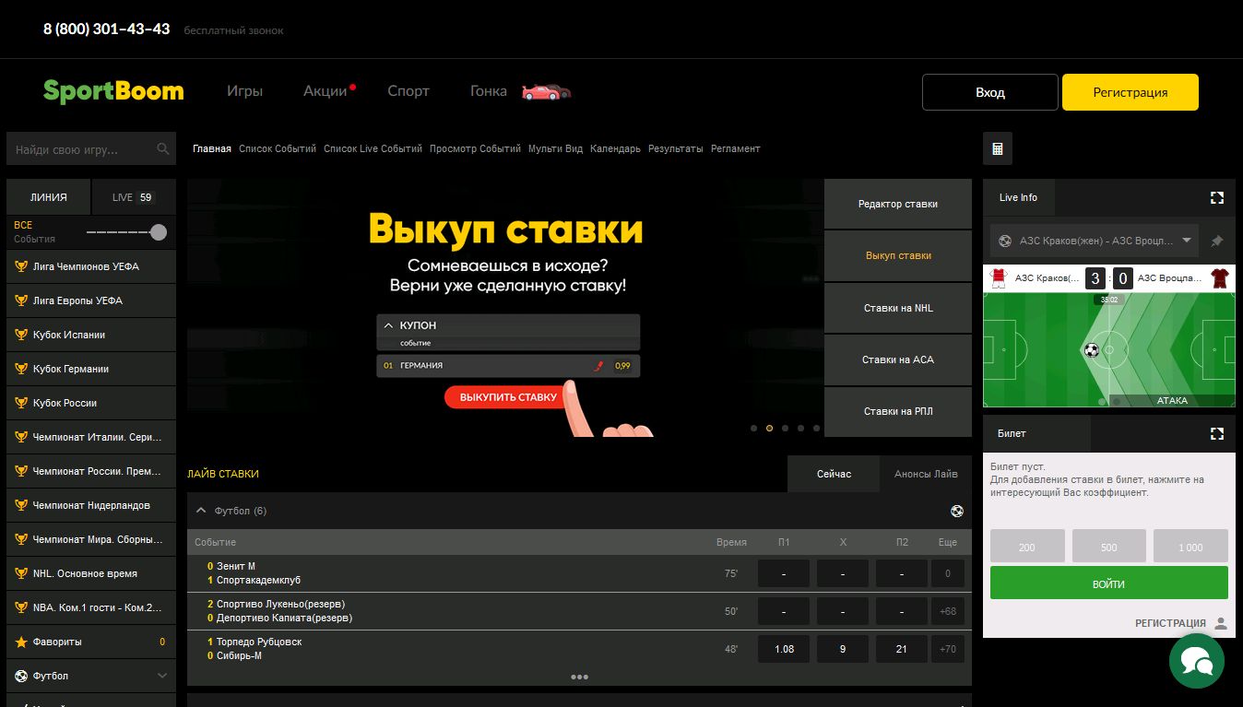Select the Ставки на РПЛ banner tab
1243x707 pixels.
pos(898,411)
